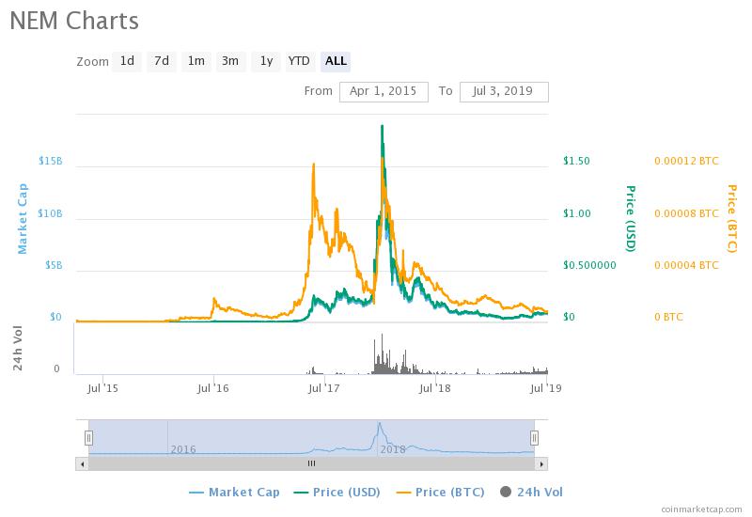
Task: Click the $1.50 price axis label
Action: pyautogui.click(x=576, y=161)
